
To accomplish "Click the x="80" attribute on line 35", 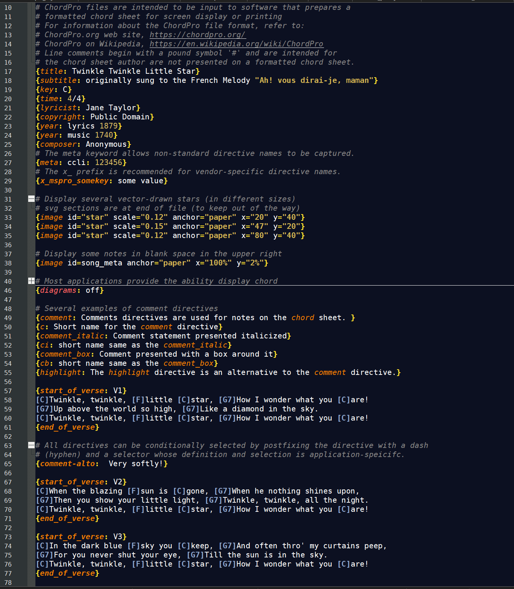I will click(255, 235).
